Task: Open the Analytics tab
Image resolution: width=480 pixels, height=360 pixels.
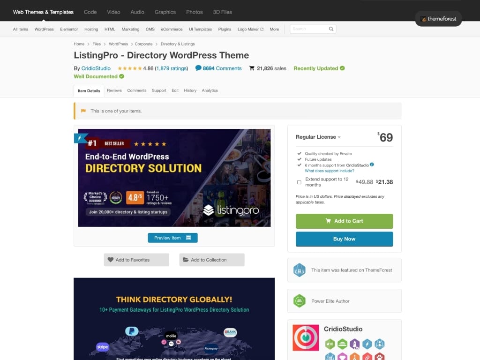Action: coord(210,90)
